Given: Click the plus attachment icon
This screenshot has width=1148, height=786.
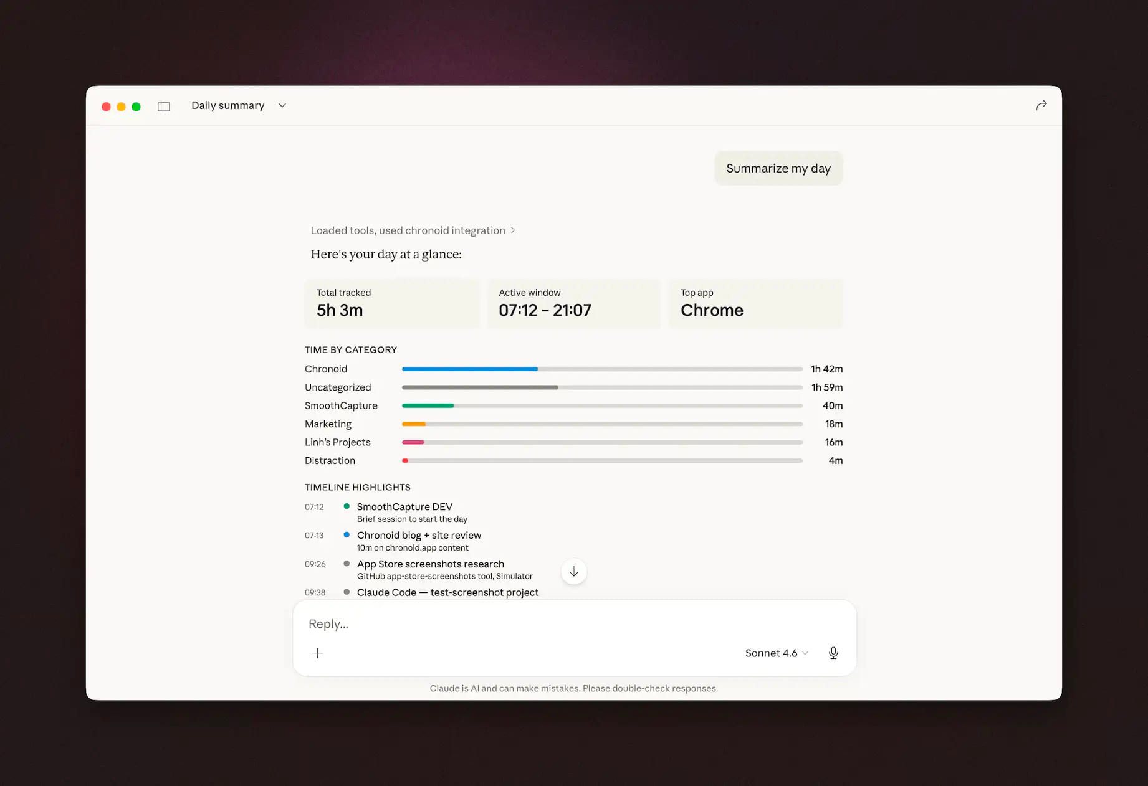Looking at the screenshot, I should pyautogui.click(x=317, y=653).
